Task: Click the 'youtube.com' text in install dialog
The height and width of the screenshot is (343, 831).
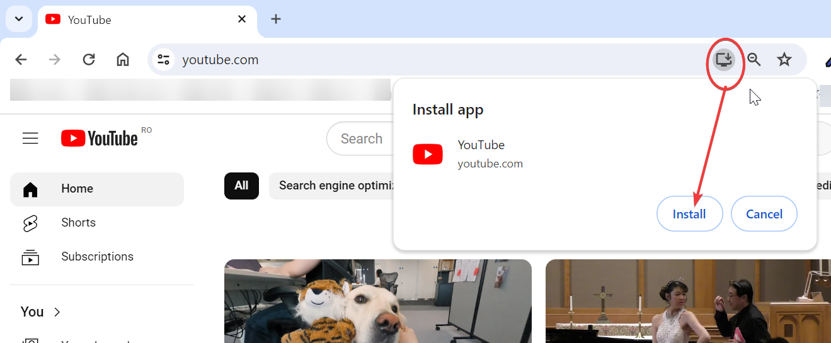Action: click(490, 164)
